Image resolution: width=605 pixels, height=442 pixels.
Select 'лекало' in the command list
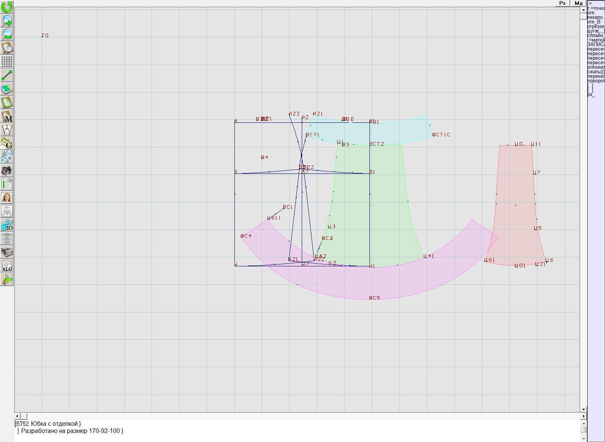[595, 17]
